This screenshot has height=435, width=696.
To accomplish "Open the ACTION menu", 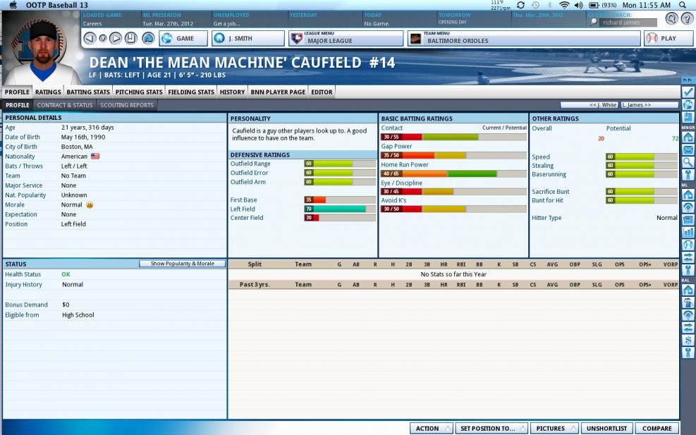I will pyautogui.click(x=431, y=429).
